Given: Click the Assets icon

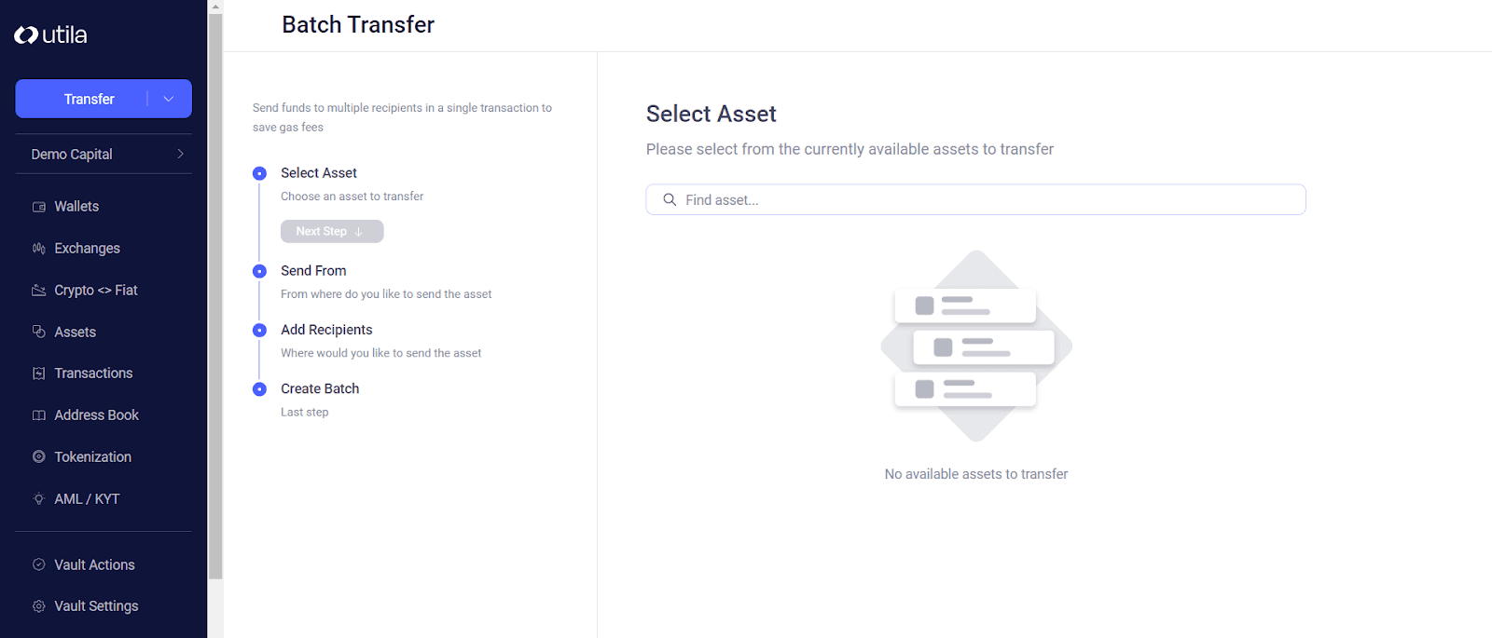Looking at the screenshot, I should click(x=37, y=332).
